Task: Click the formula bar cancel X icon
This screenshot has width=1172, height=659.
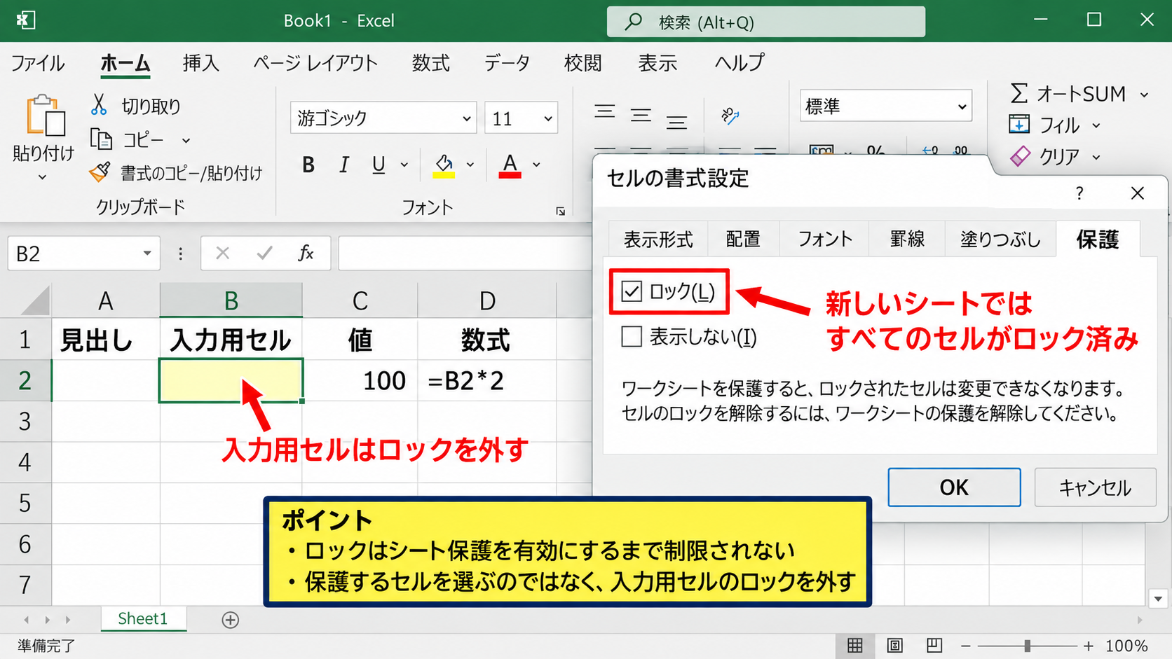Action: (x=223, y=253)
